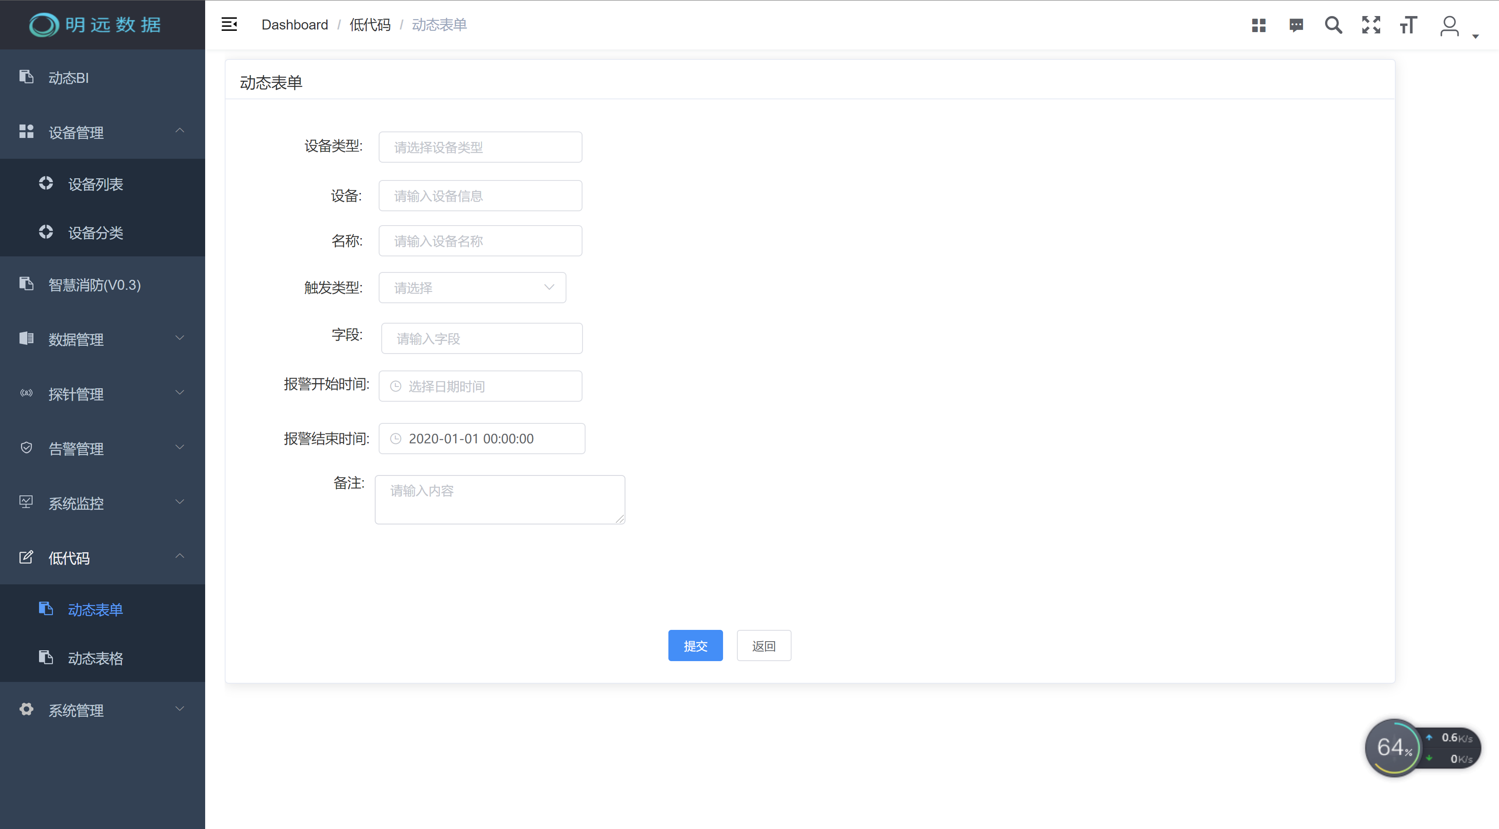Expand the 系统管理 menu chevron
Viewport: 1499px width, 829px height.
coord(180,708)
